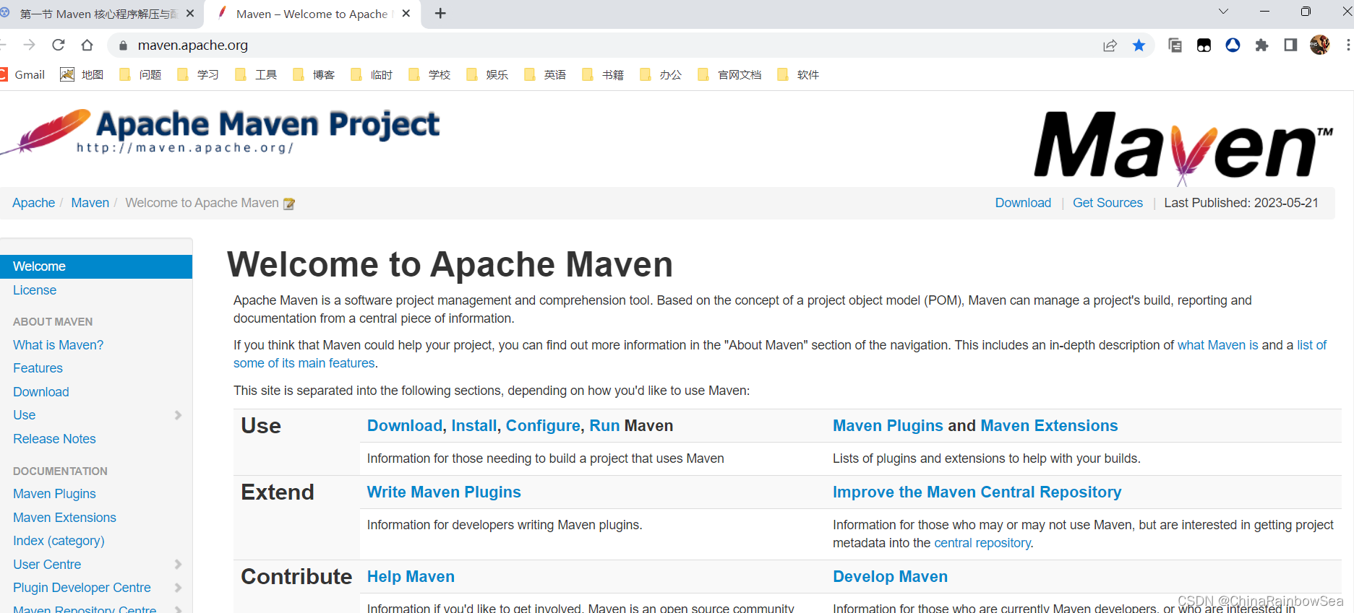The width and height of the screenshot is (1354, 613).
Task: Click the Maven breadcrumb link
Action: coord(90,203)
